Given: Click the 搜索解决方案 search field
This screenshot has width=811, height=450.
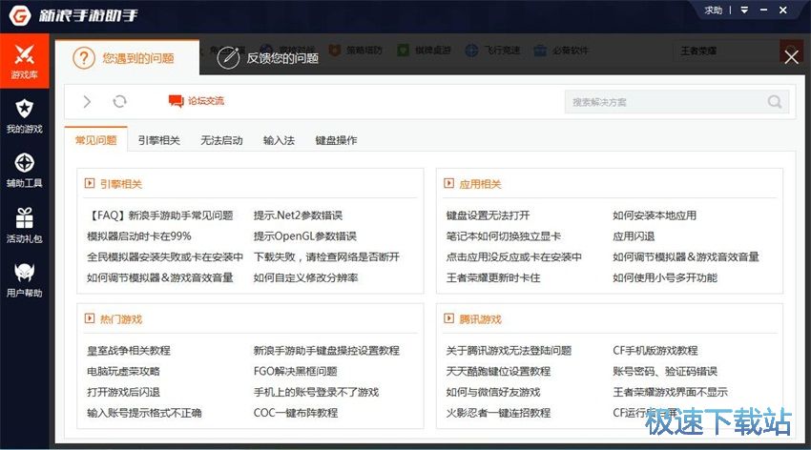Looking at the screenshot, I should tap(676, 102).
